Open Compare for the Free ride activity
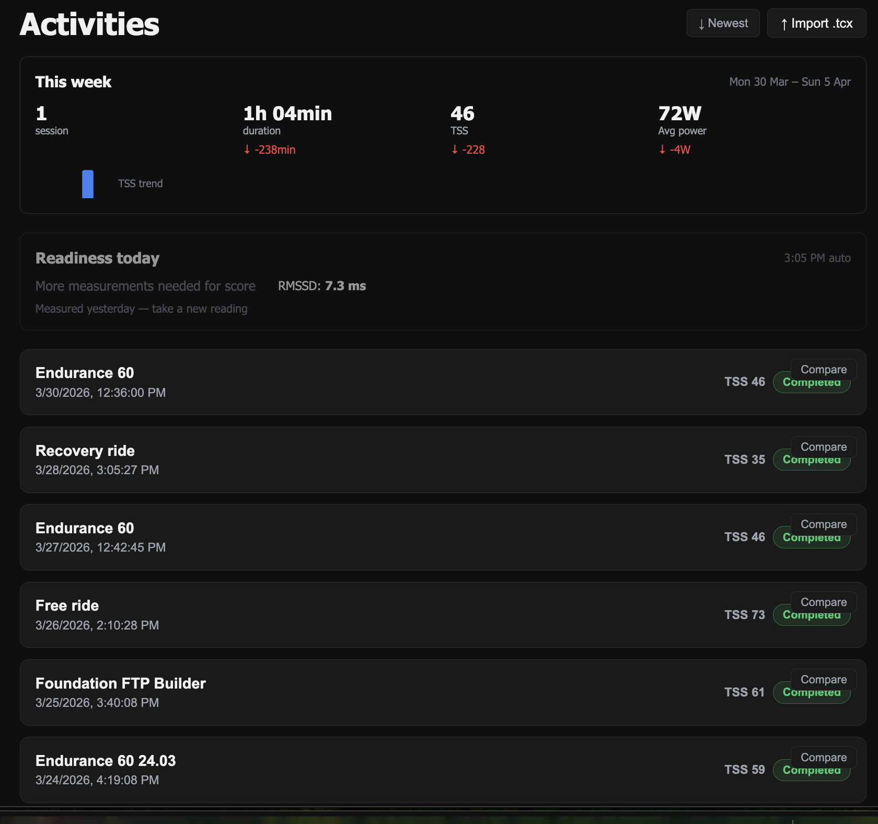This screenshot has height=824, width=878. 824,602
